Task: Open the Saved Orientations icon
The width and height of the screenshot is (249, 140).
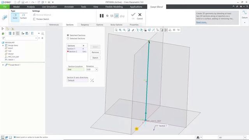Action: 137,30
